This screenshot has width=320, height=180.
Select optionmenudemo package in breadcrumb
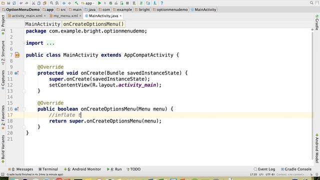tap(170, 9)
